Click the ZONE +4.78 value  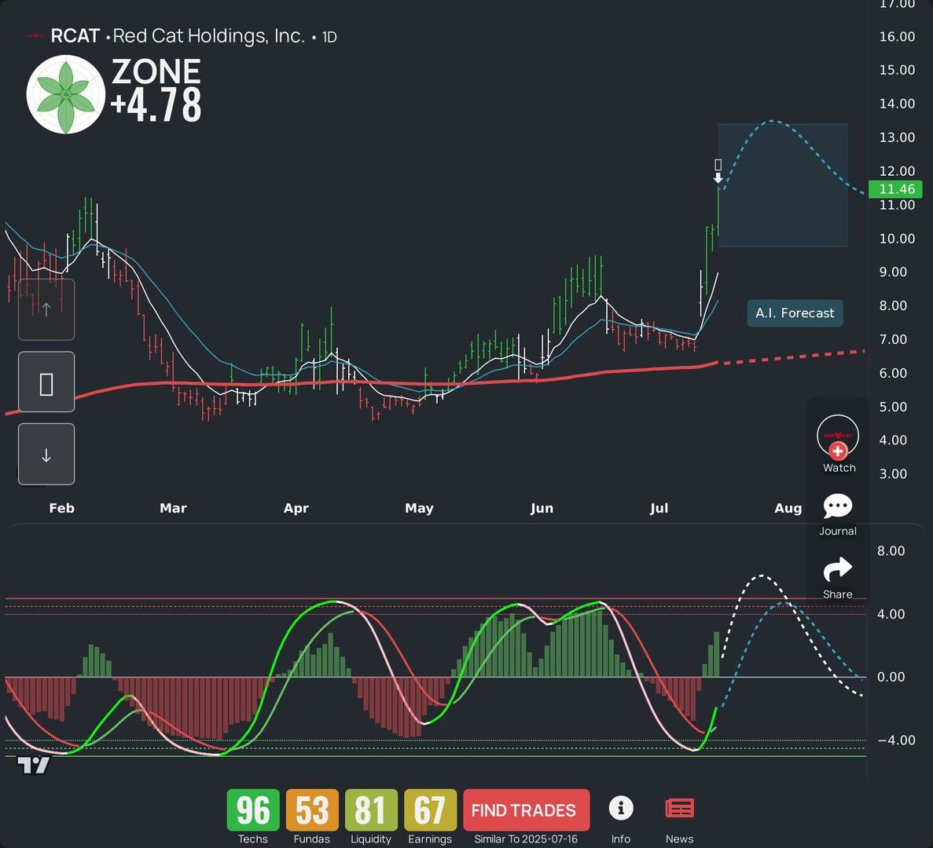pos(156,90)
